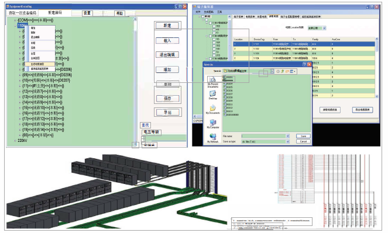Click the Save As help question-mark icon

tap(304, 64)
